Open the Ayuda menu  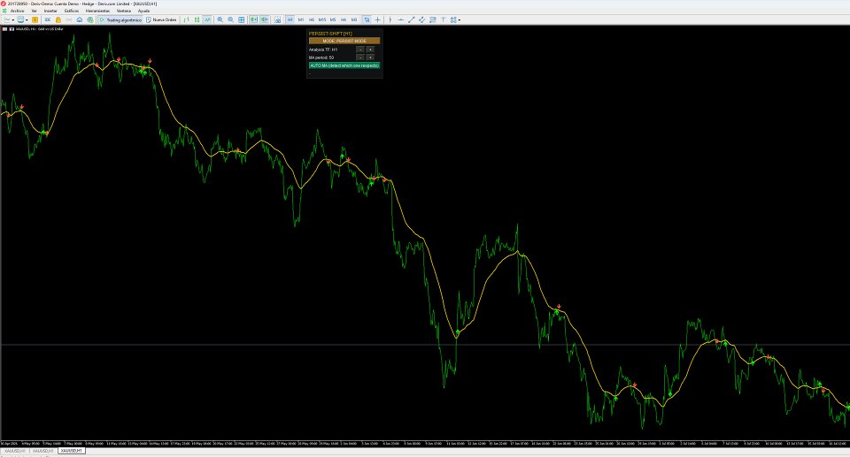click(x=143, y=11)
